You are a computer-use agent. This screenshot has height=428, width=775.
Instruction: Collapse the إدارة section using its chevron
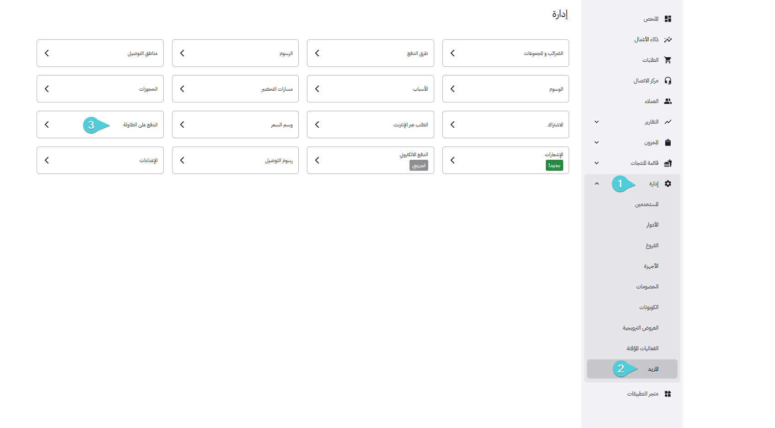[x=597, y=184]
